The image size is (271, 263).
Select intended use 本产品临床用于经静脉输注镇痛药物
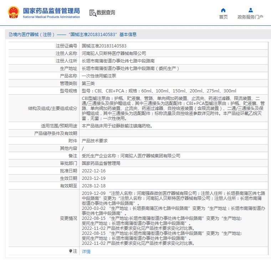tap(117, 126)
